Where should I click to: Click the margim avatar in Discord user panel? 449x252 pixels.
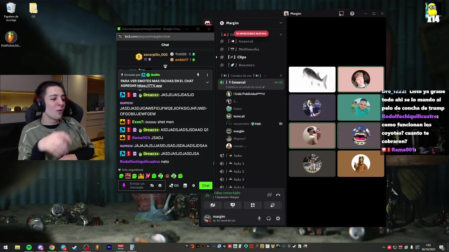point(207,218)
